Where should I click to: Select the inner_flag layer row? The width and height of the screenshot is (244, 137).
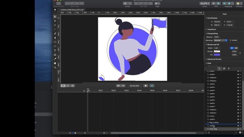(x=223, y=129)
